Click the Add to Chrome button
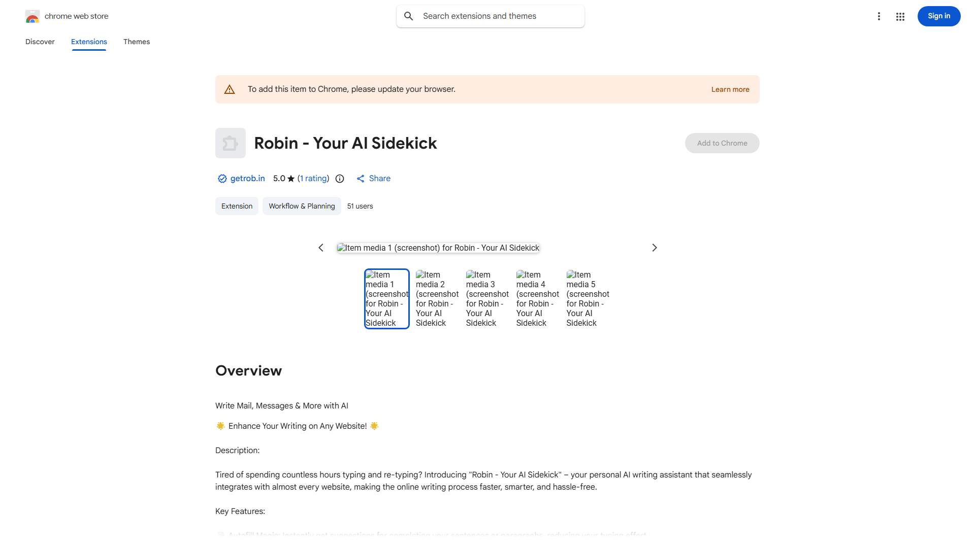This screenshot has width=975, height=548. tap(722, 143)
